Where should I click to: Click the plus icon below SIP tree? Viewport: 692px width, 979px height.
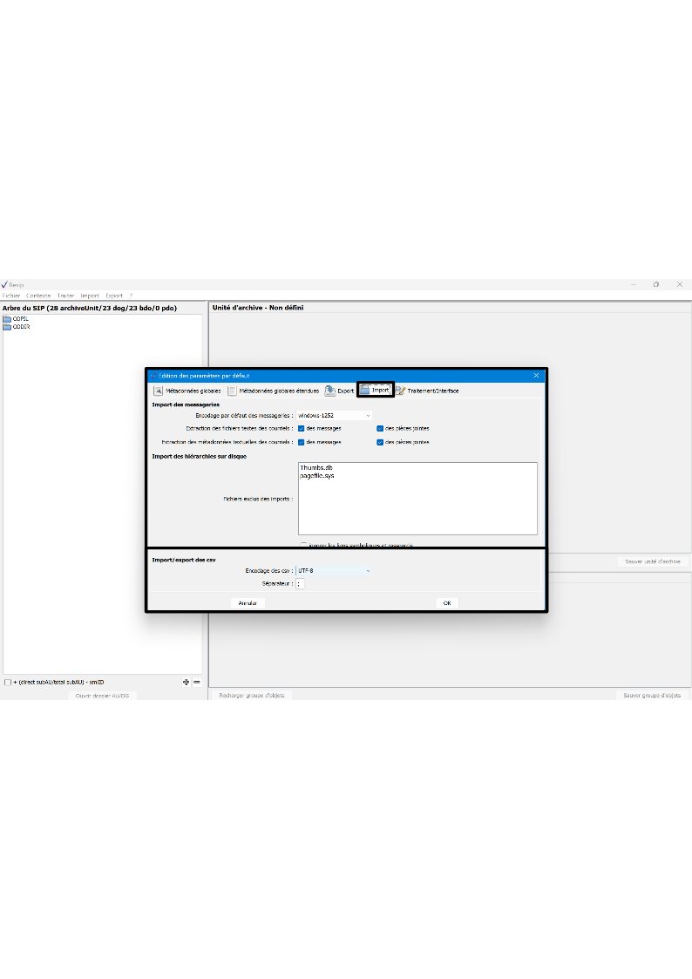186,683
